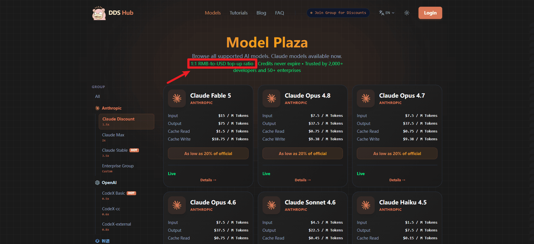Click the 智谱 logo icon in sidebar

[x=97, y=241]
